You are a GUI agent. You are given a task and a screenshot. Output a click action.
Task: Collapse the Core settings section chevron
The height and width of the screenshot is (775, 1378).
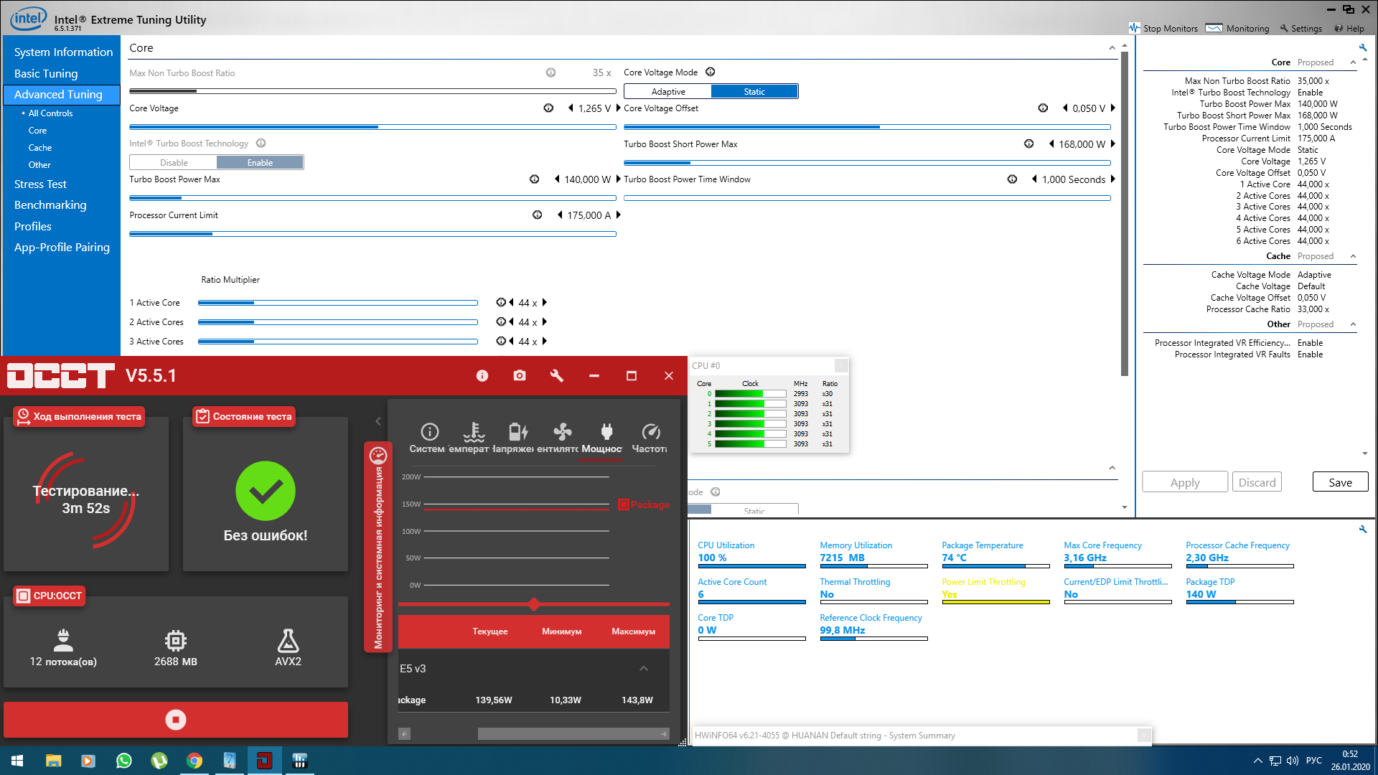tap(1112, 48)
